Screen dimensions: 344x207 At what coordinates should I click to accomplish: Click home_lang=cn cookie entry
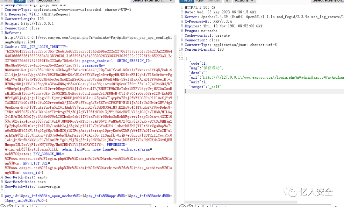click(105, 149)
